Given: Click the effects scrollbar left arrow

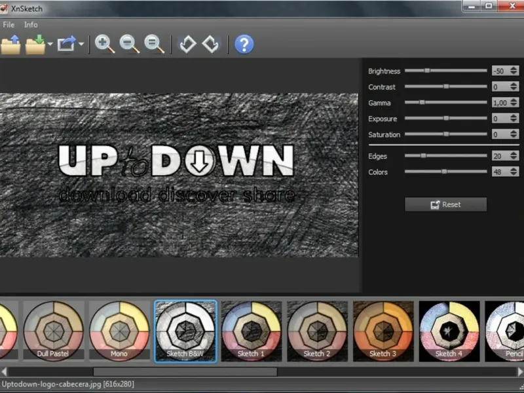Looking at the screenshot, I should (x=4, y=371).
